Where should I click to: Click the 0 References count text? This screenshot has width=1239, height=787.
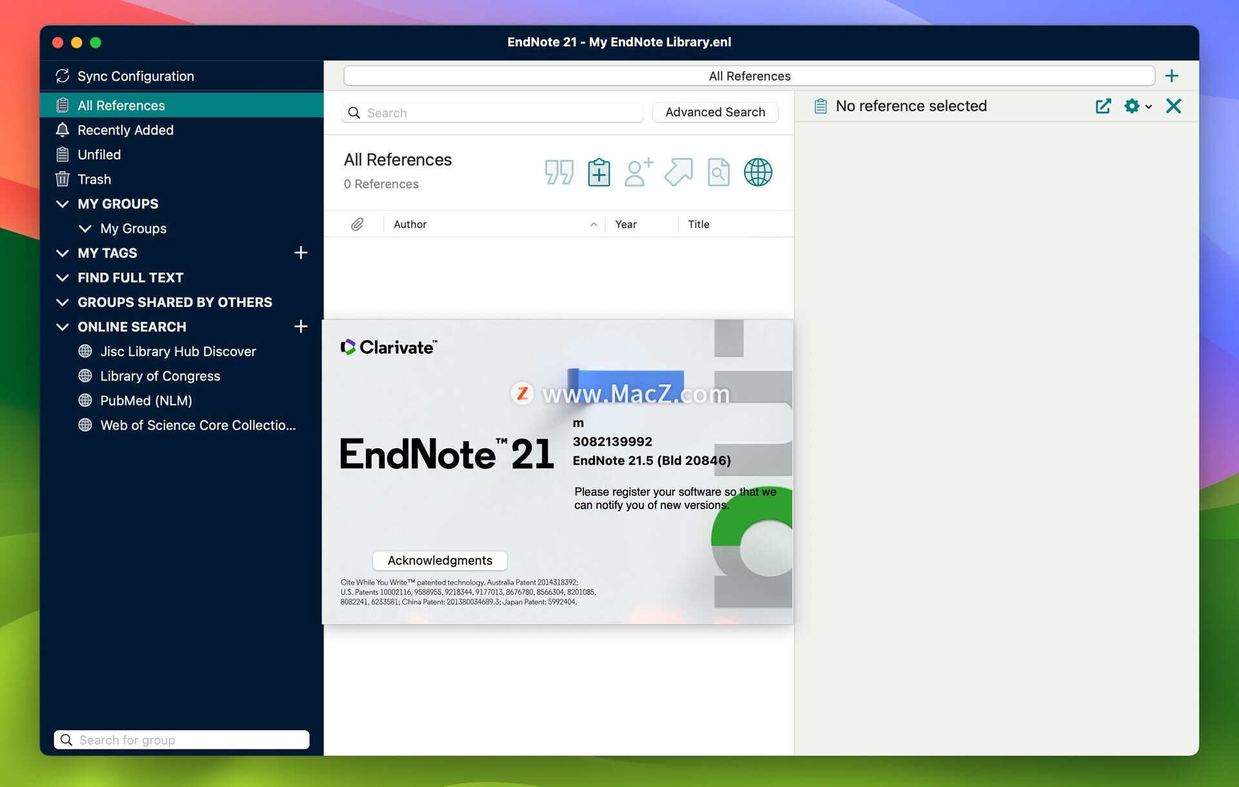[x=381, y=184]
